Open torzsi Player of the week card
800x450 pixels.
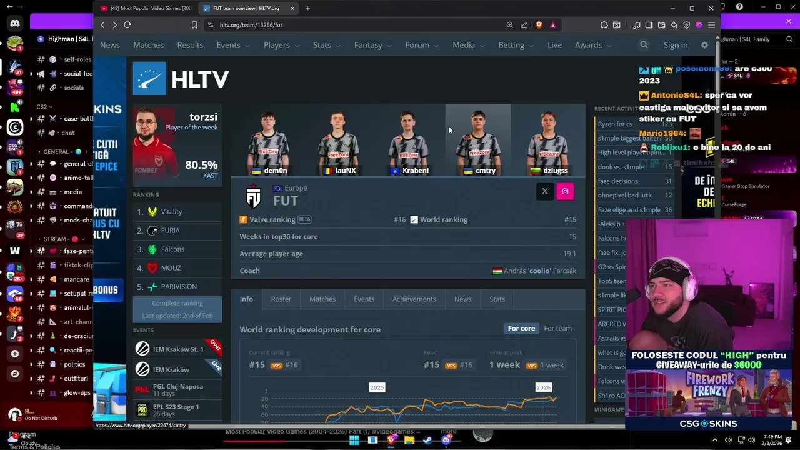[x=177, y=145]
